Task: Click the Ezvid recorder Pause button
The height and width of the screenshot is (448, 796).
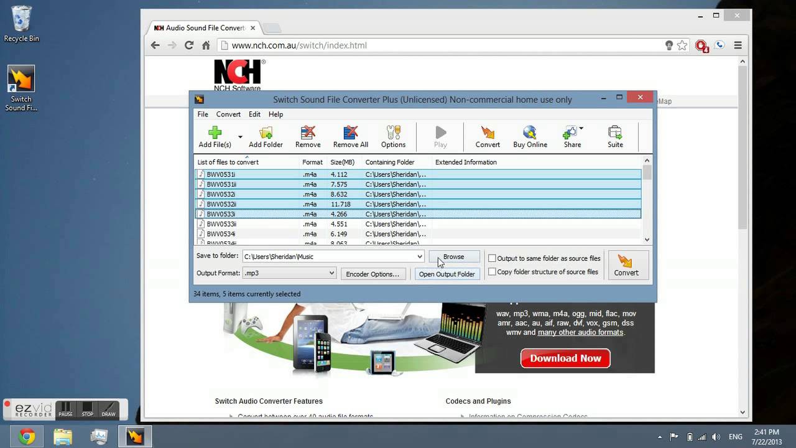Action: [x=65, y=409]
